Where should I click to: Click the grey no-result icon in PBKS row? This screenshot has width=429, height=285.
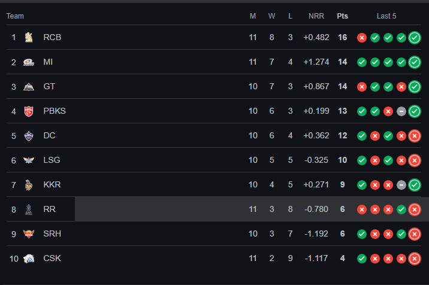(x=401, y=111)
